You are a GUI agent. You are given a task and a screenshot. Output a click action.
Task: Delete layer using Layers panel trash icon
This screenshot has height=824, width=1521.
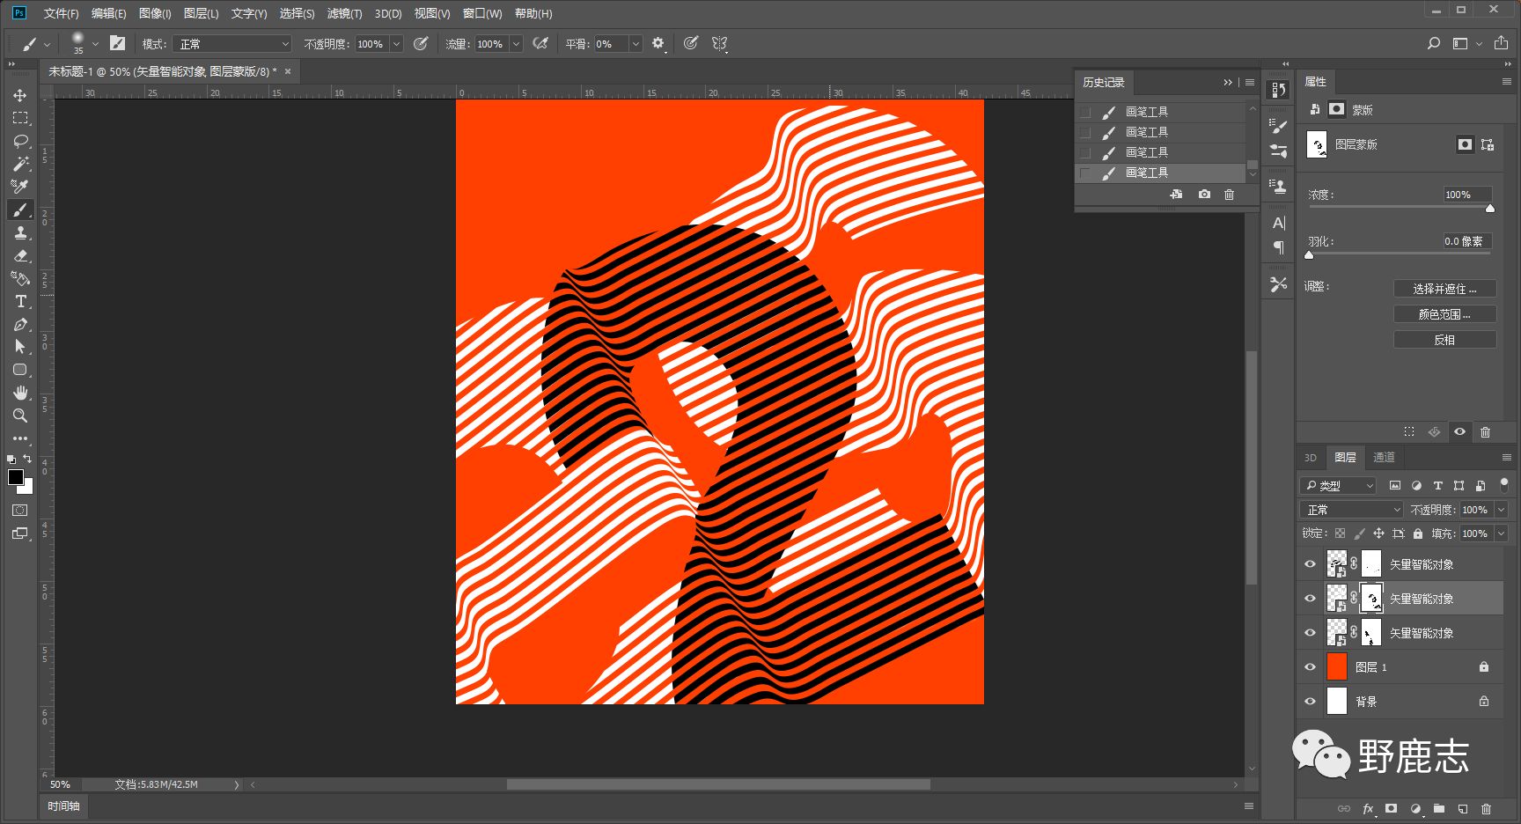coord(1486,808)
